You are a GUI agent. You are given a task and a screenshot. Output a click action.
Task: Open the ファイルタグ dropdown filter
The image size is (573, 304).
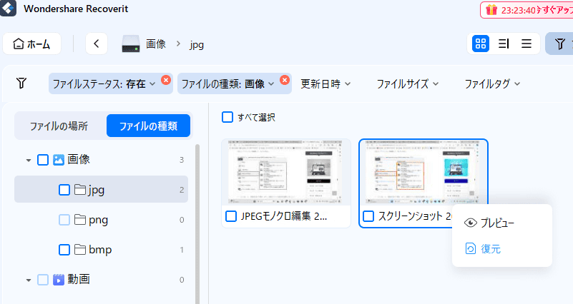[x=492, y=83]
